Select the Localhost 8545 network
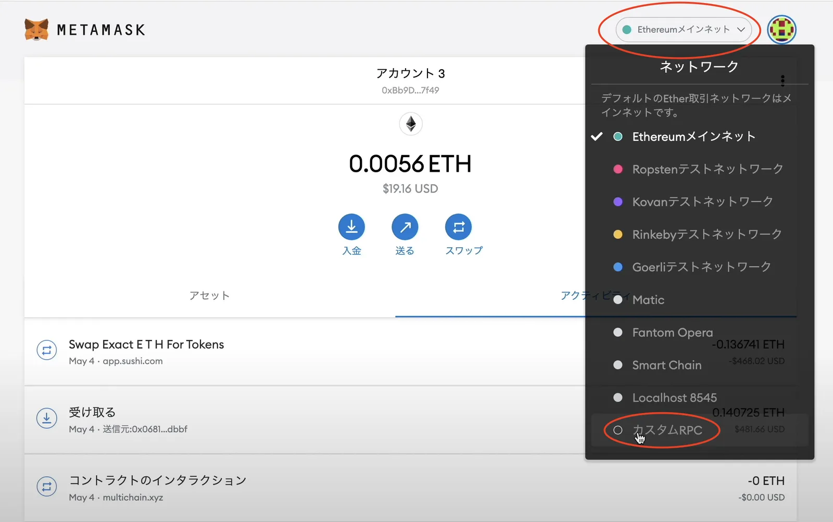The image size is (833, 522). (x=700, y=398)
